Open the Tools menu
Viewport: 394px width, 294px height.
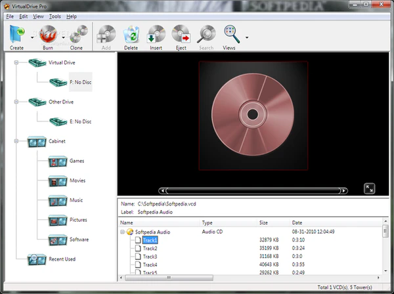tap(55, 16)
